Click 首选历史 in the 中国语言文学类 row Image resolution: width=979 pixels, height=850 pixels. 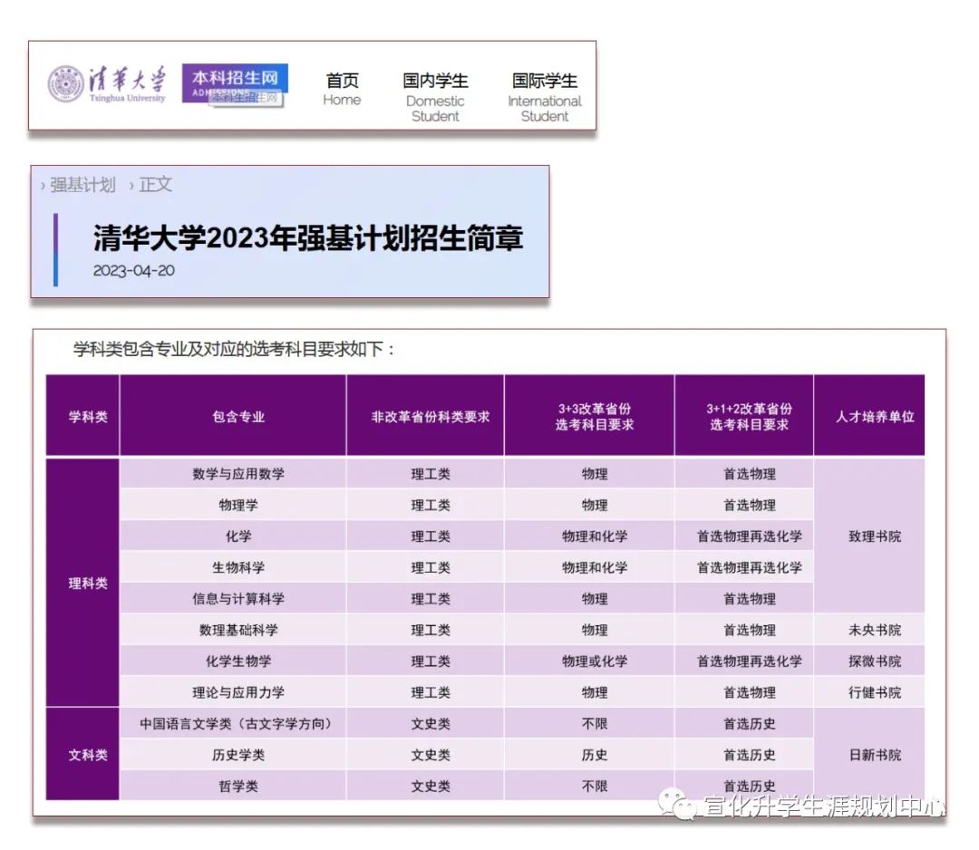(744, 723)
